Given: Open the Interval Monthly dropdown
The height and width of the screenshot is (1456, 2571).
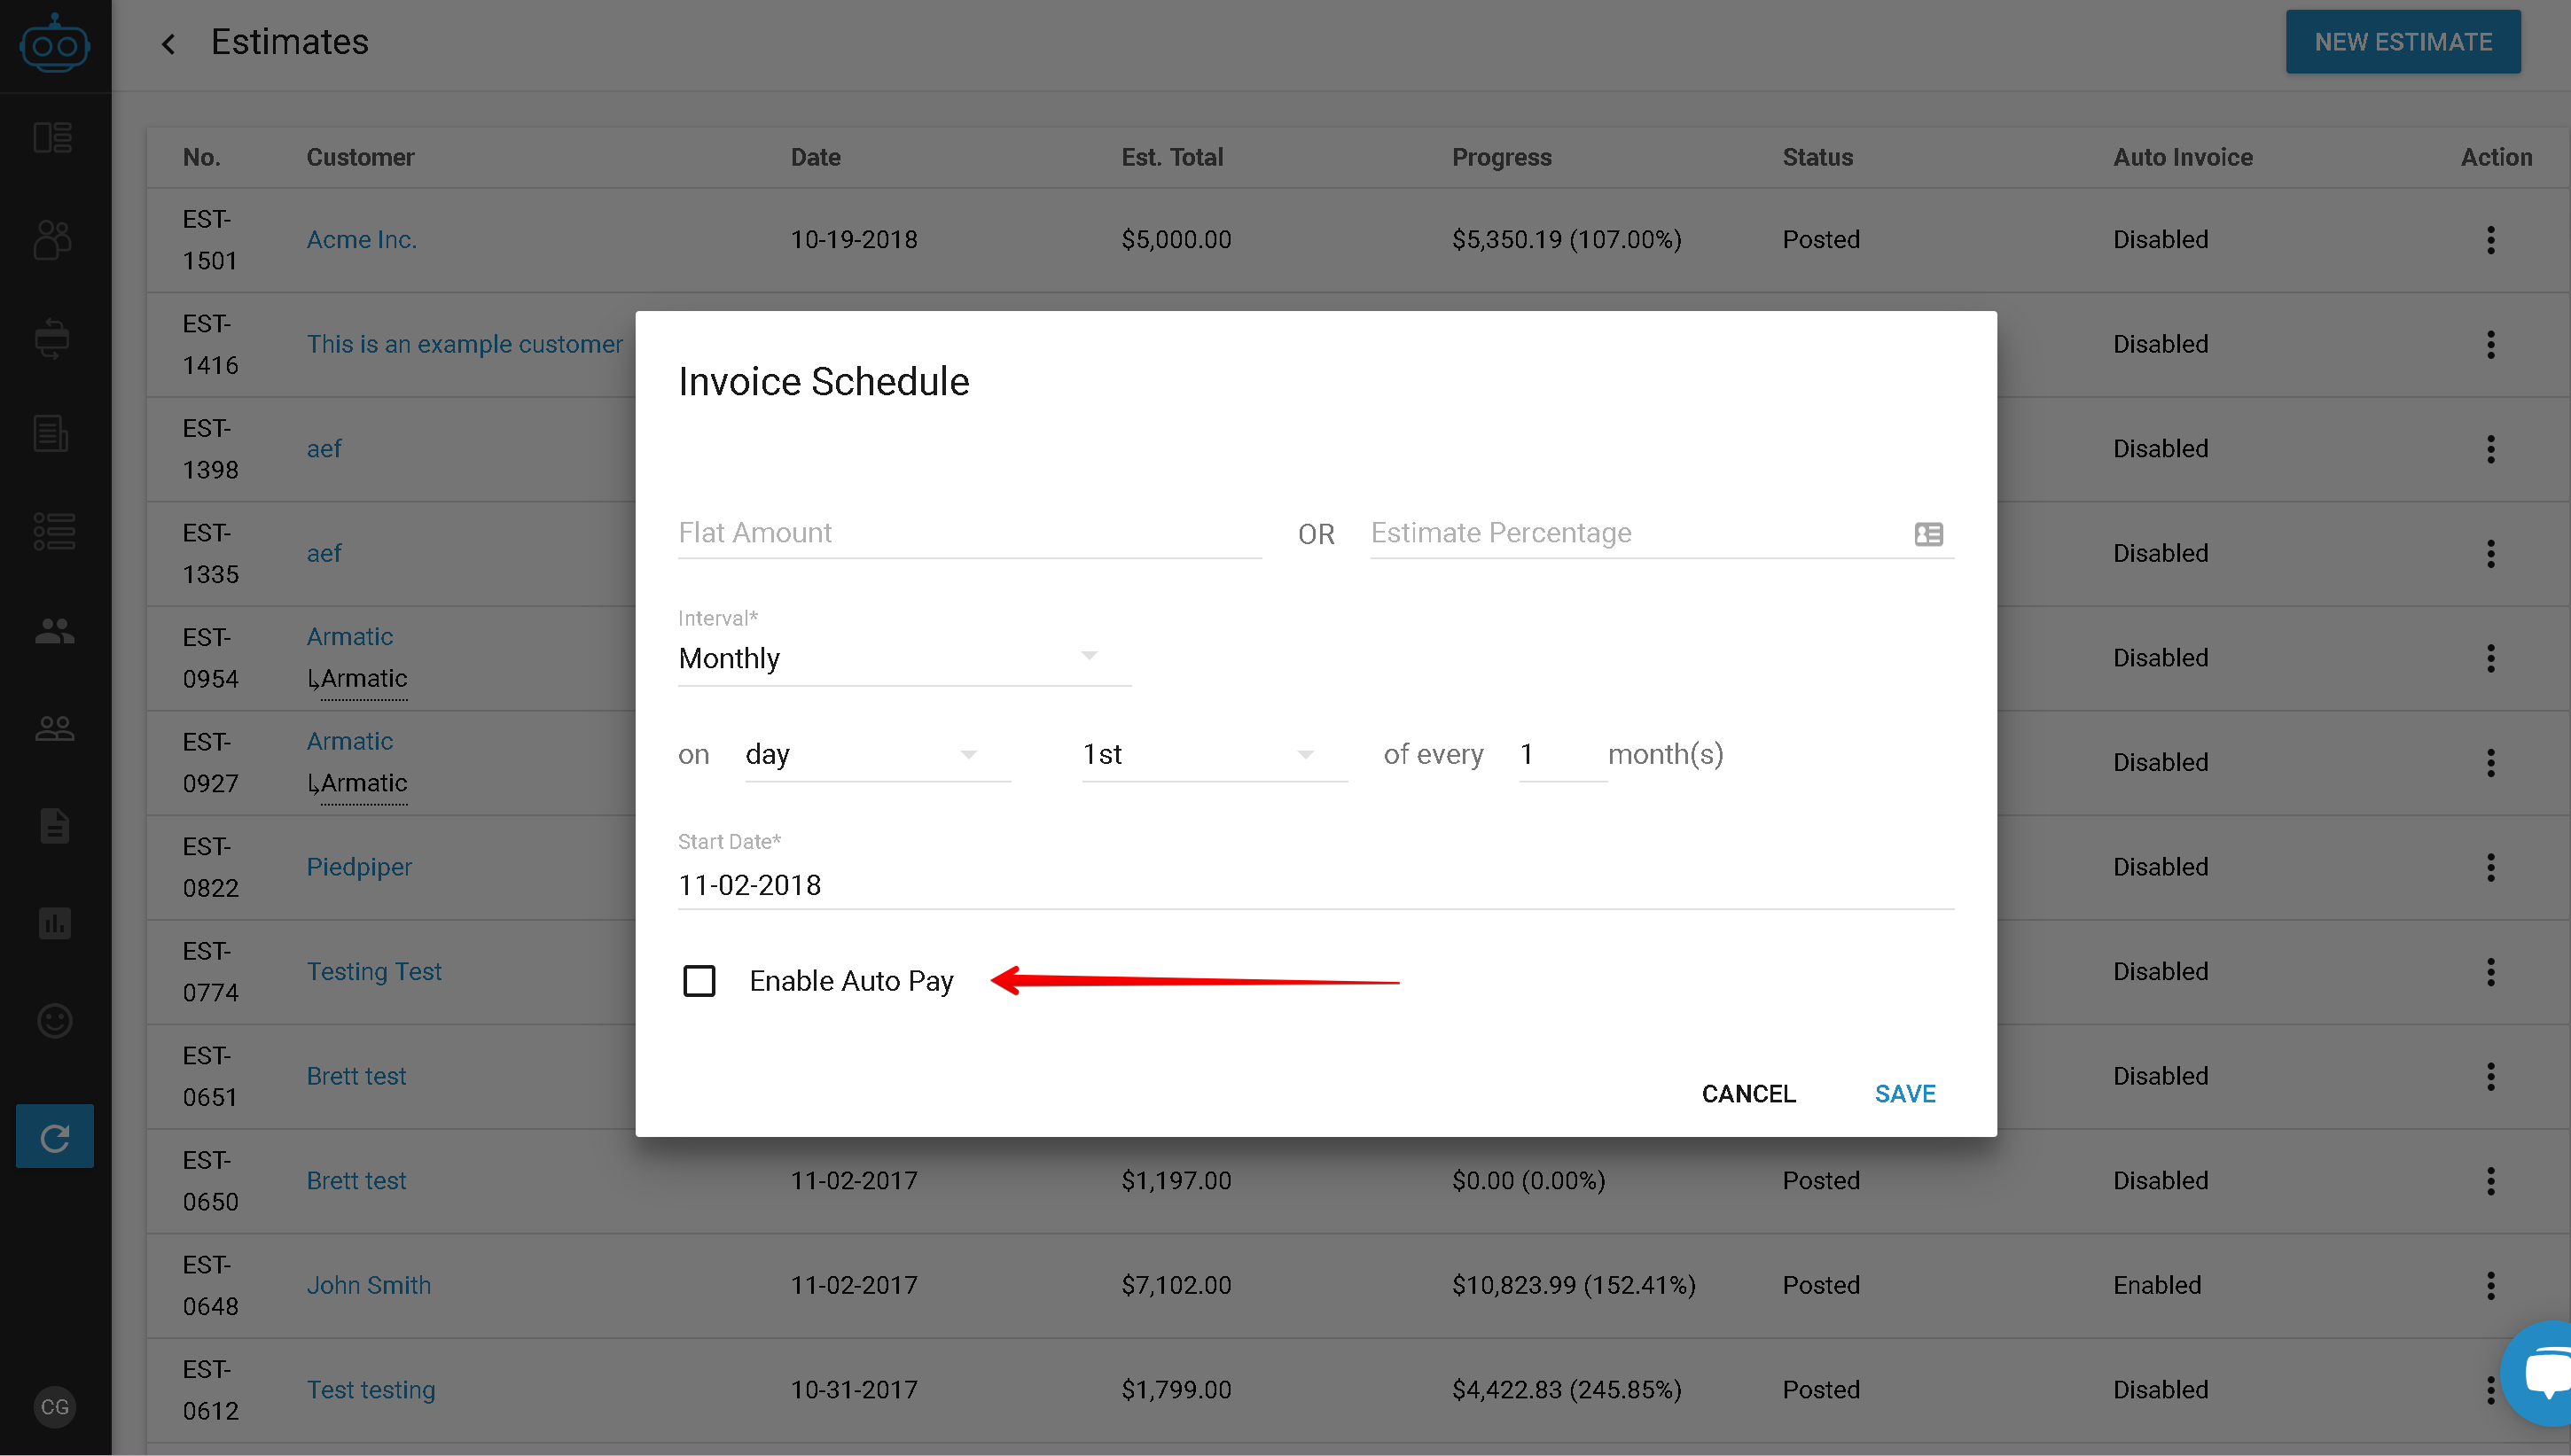Looking at the screenshot, I should [904, 658].
